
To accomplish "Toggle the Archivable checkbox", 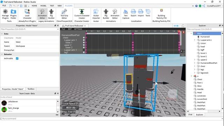I will point(17,58).
